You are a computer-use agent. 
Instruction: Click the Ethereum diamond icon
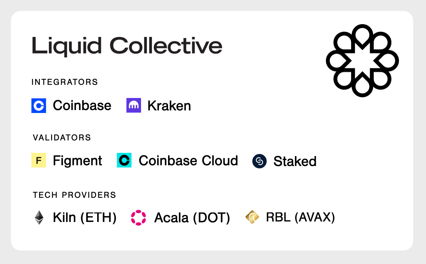point(39,218)
